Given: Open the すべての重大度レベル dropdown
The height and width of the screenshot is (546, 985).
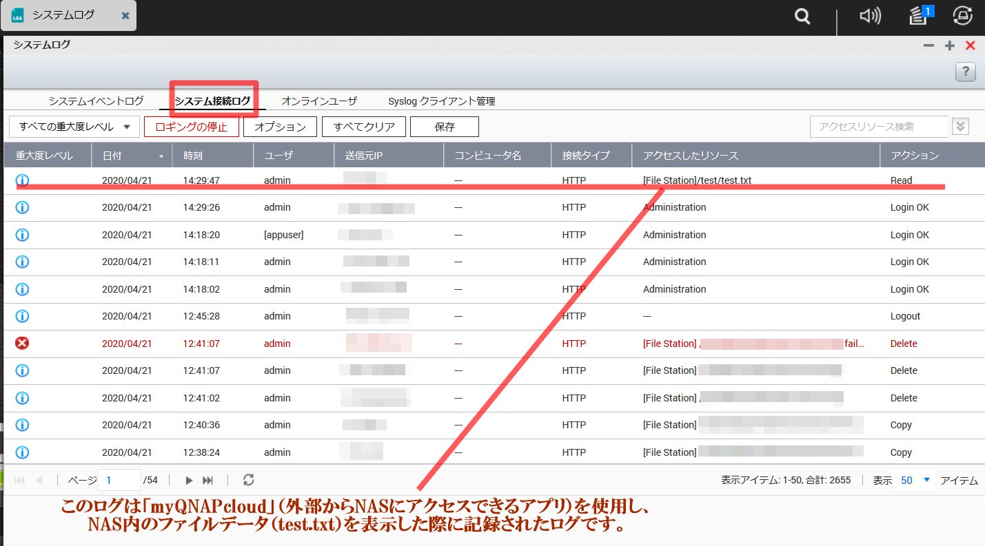Looking at the screenshot, I should pos(74,127).
